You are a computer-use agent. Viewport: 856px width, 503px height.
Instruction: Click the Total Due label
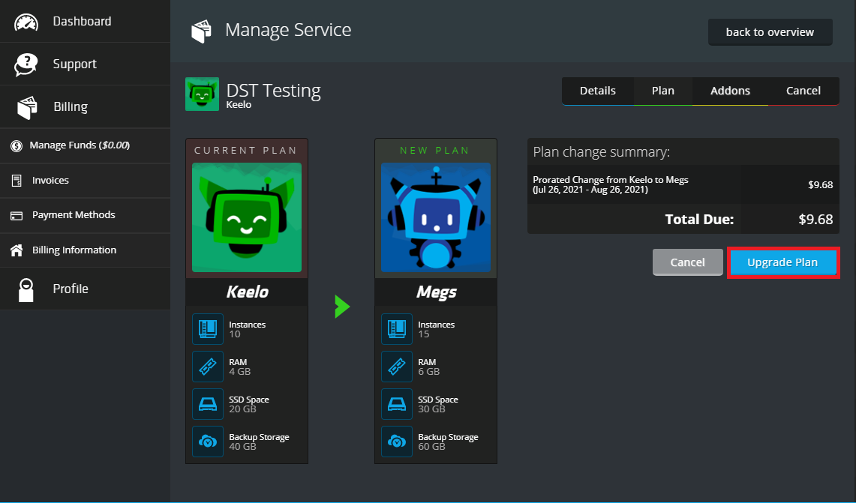pyautogui.click(x=699, y=220)
